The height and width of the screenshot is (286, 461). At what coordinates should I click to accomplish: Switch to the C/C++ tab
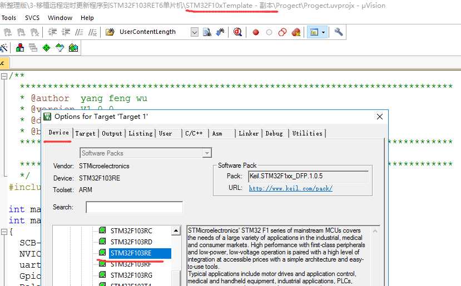pyautogui.click(x=194, y=133)
